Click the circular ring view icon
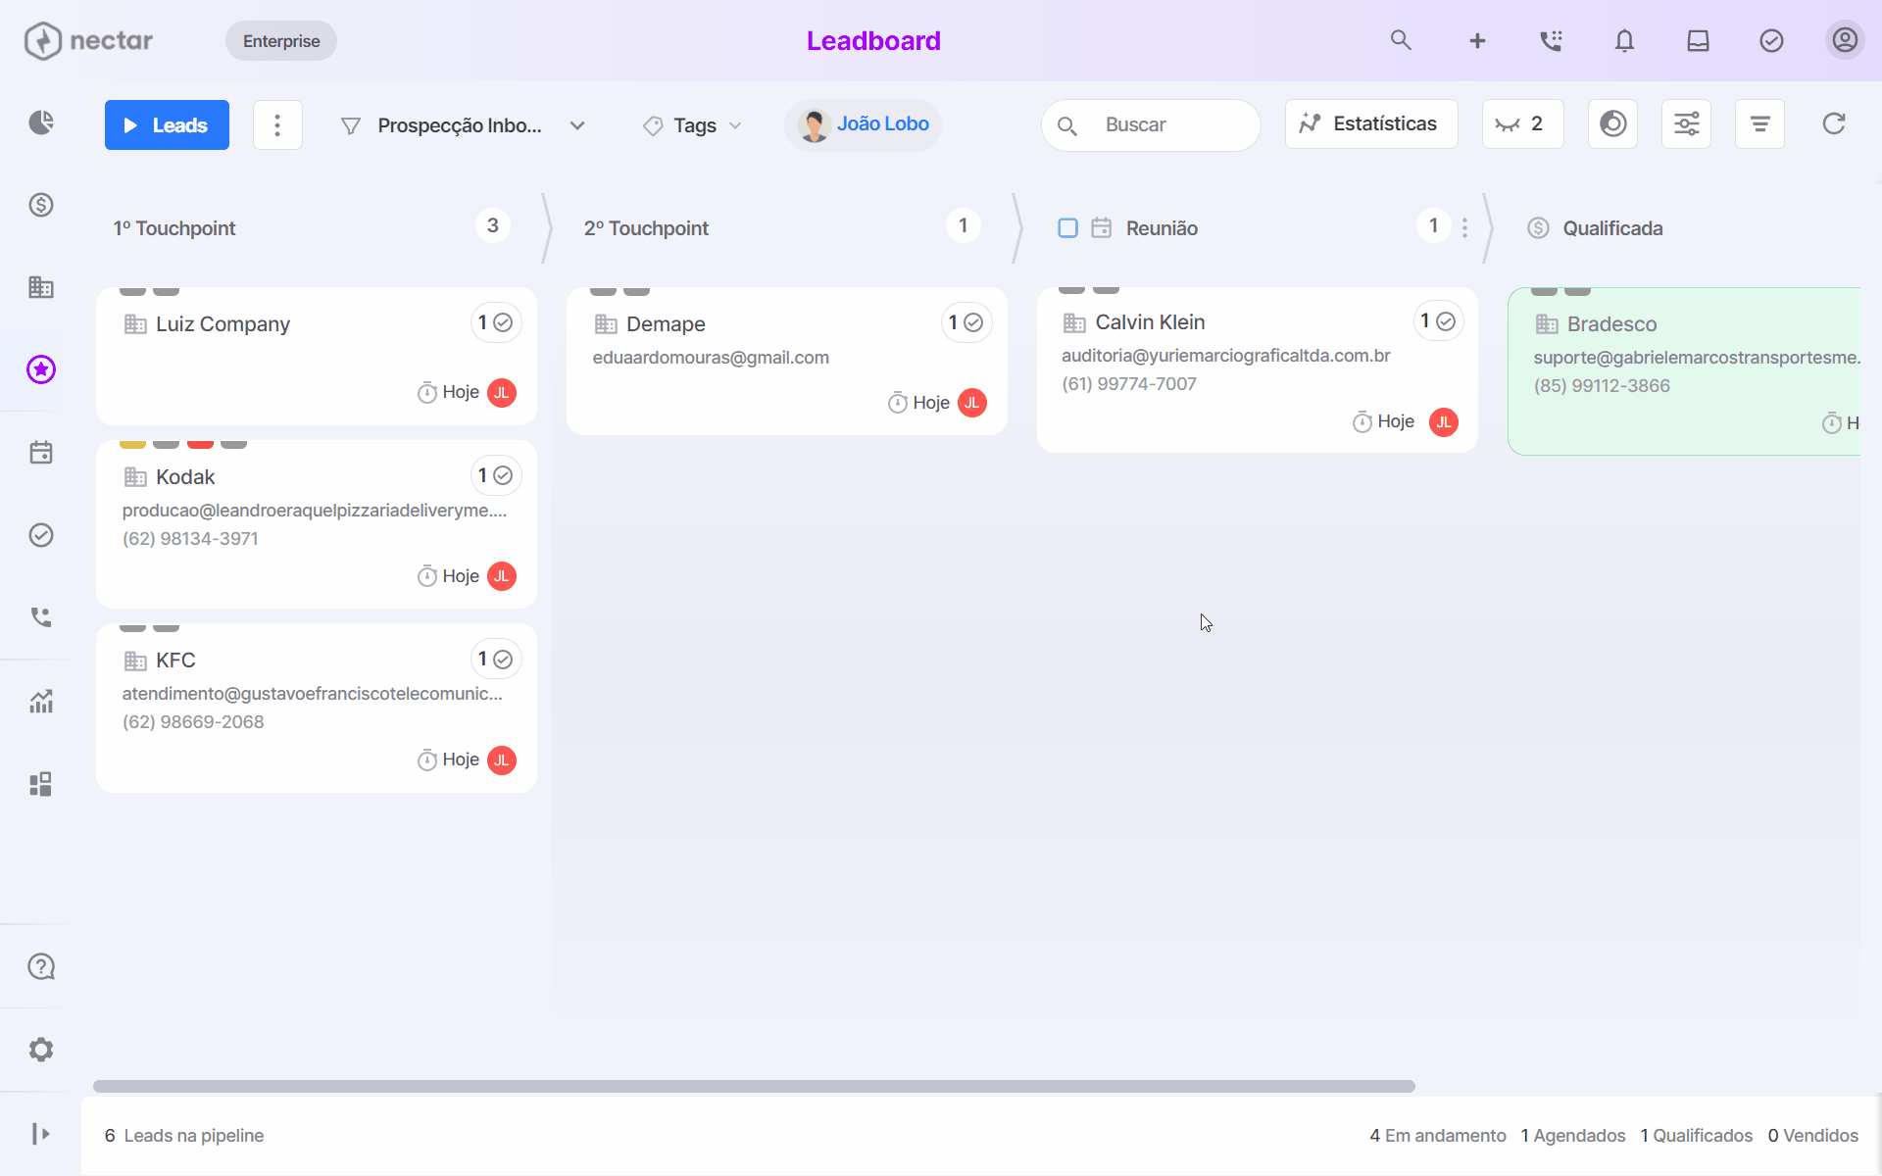Viewport: 1882px width, 1176px height. tap(1612, 123)
